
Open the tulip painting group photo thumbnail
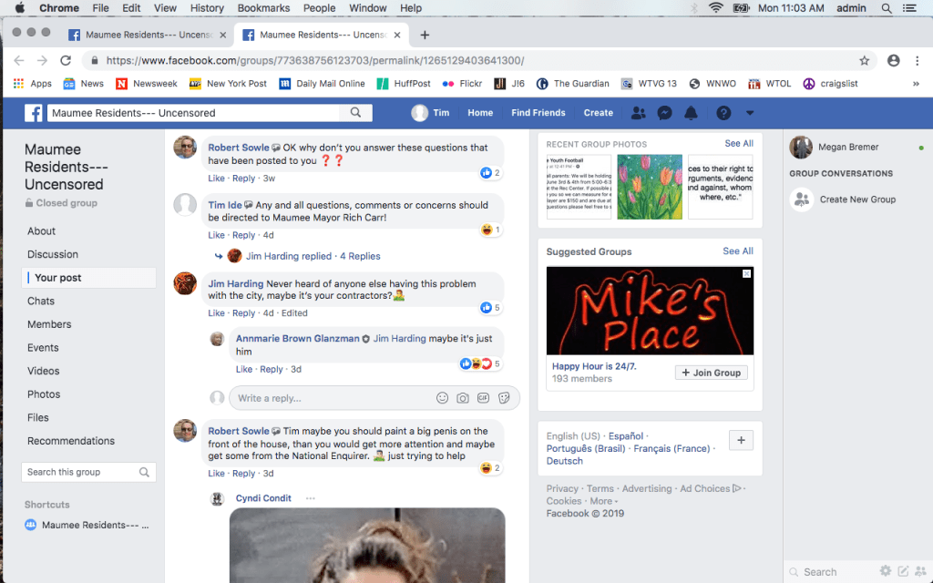pyautogui.click(x=650, y=187)
